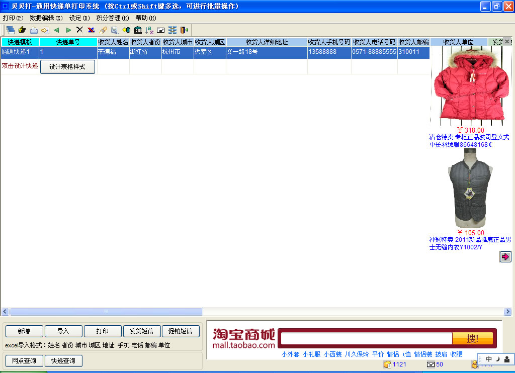Image resolution: width=515 pixels, height=373 pixels.
Task: Click the exit door toolbar icon
Action: click(184, 30)
